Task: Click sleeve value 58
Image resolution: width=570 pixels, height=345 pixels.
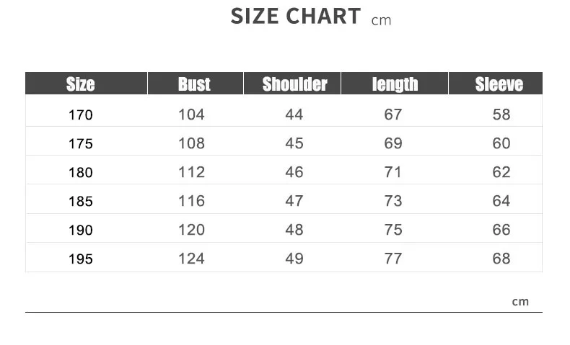Action: coord(501,115)
